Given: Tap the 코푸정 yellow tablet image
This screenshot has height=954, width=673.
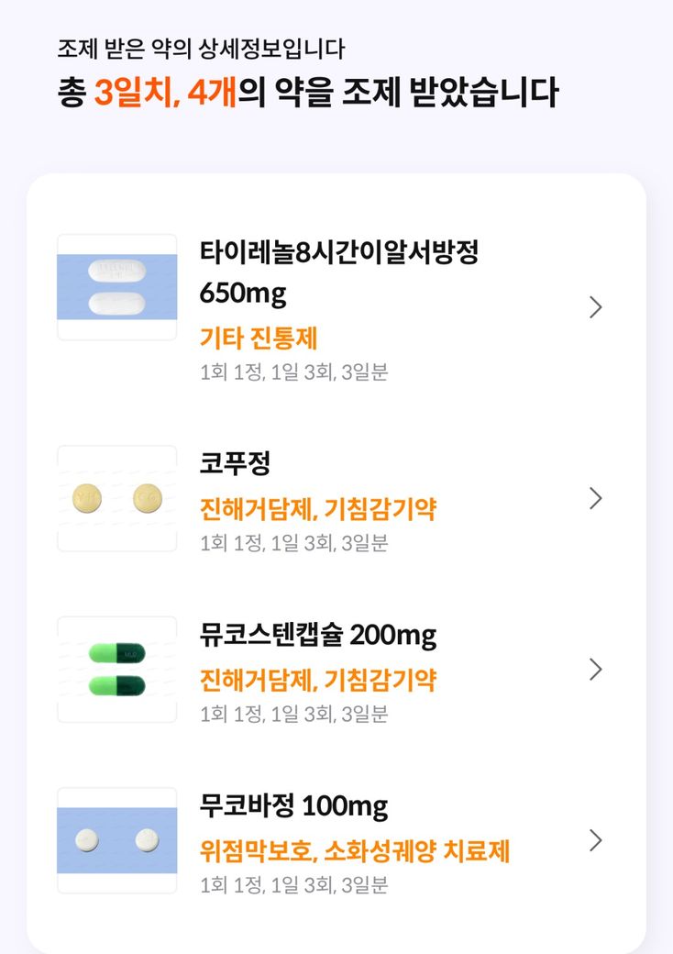Looking at the screenshot, I should [117, 498].
